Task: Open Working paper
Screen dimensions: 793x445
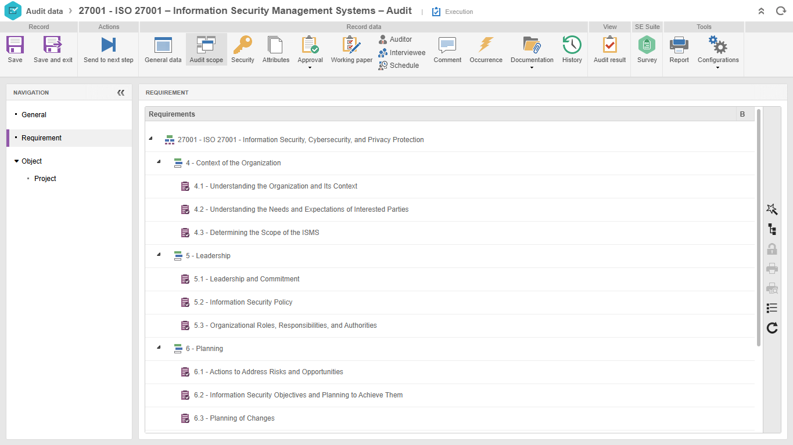Action: (x=351, y=49)
